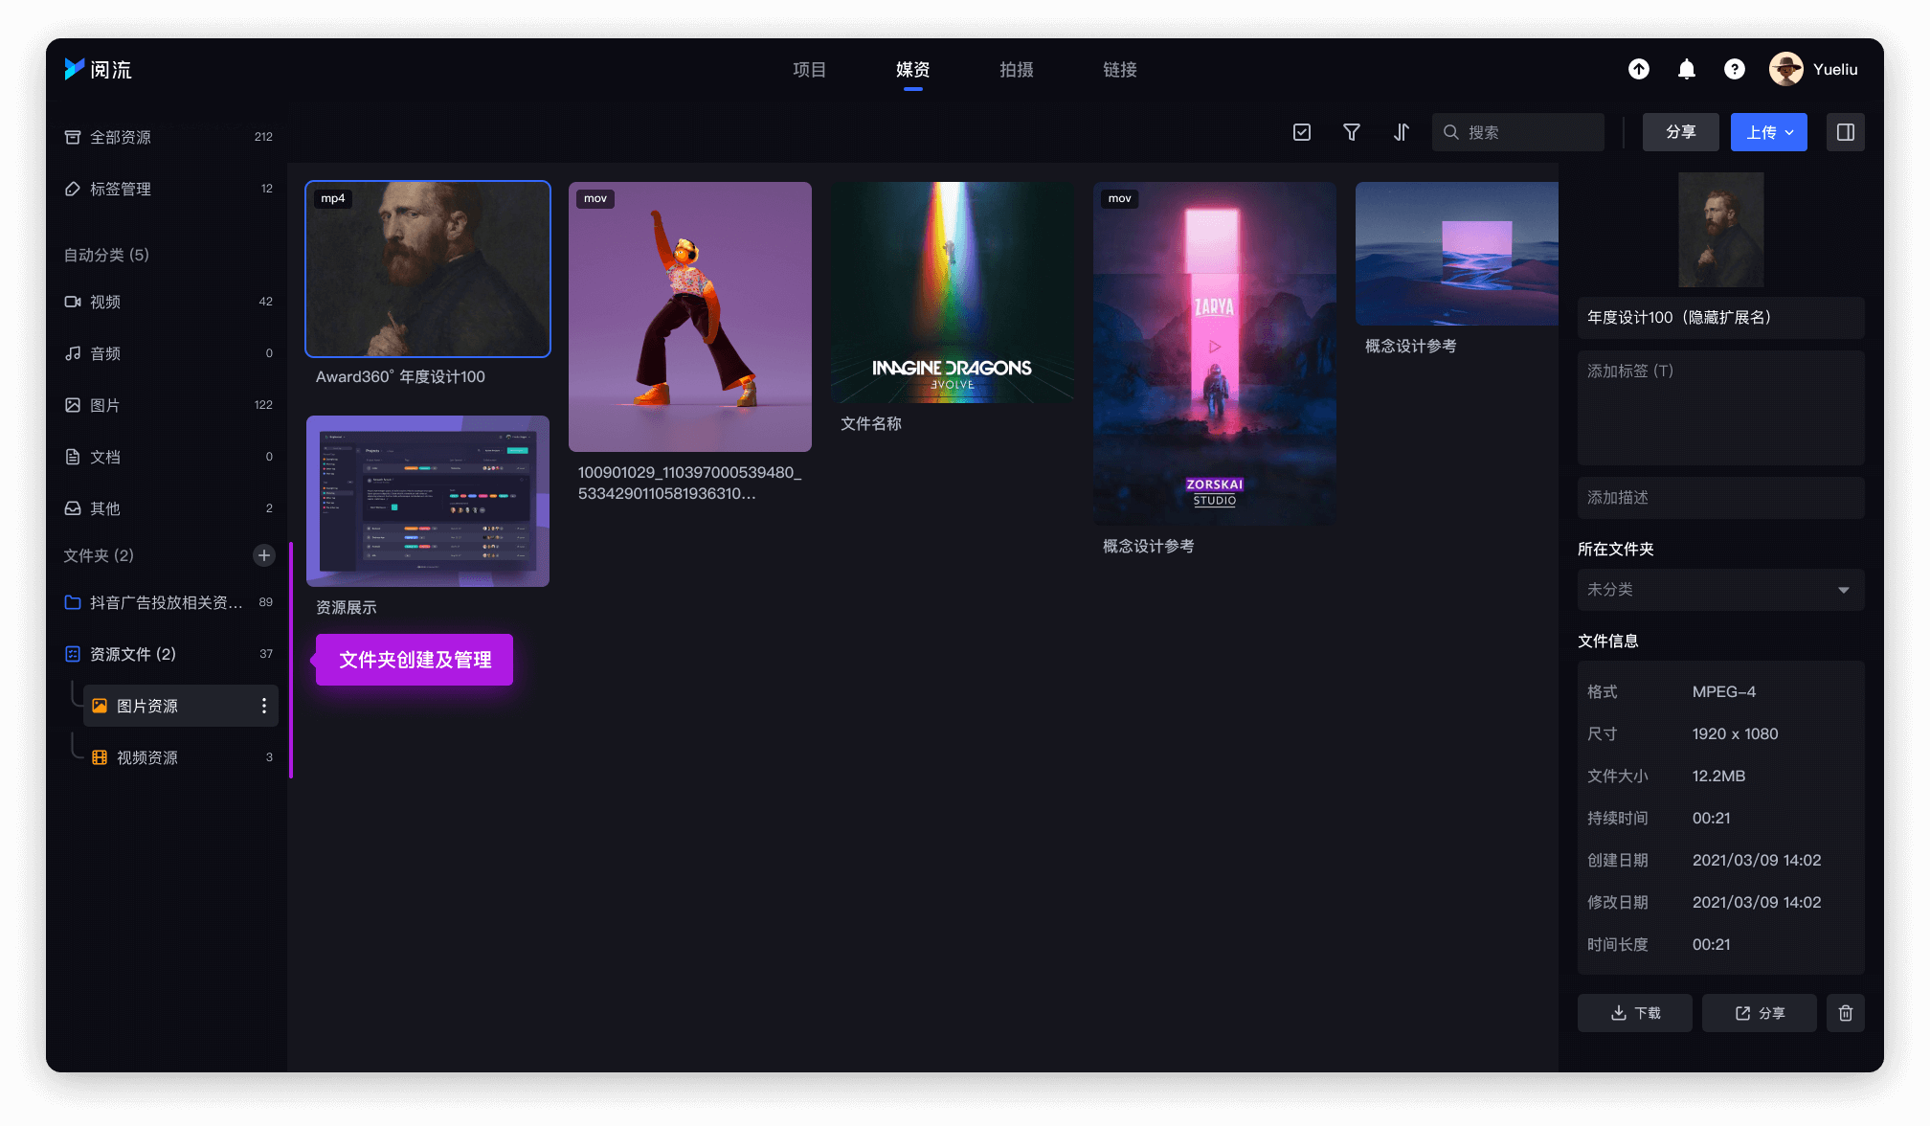
Task: Open the Yueliu user avatar
Action: (1785, 69)
